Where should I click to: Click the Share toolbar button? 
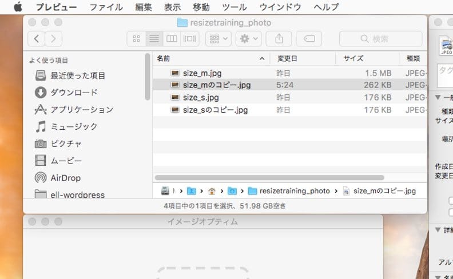279,38
